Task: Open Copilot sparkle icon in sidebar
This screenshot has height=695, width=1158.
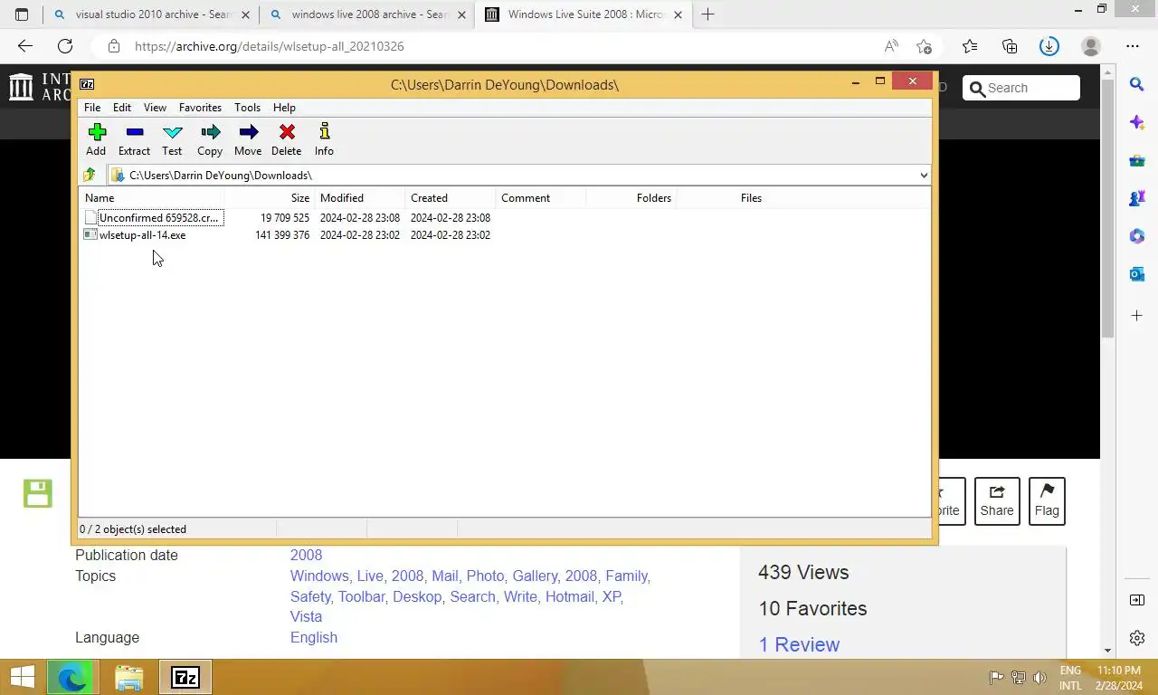Action: point(1137,122)
